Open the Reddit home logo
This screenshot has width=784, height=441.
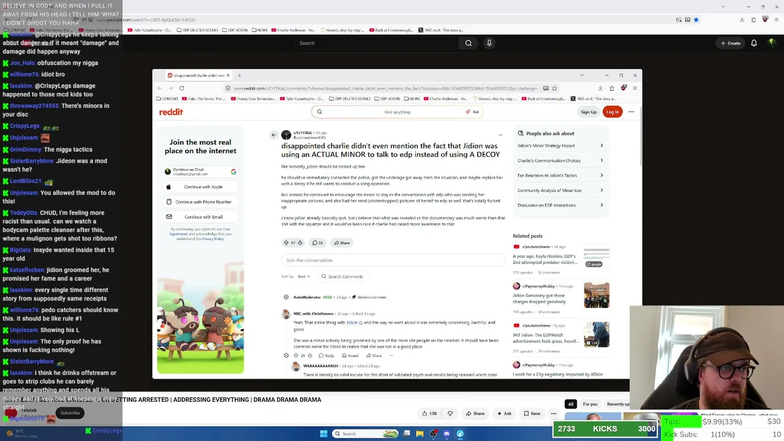[x=171, y=112]
